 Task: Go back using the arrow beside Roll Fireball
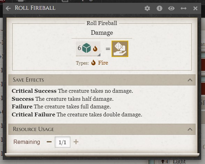coord(8,8)
